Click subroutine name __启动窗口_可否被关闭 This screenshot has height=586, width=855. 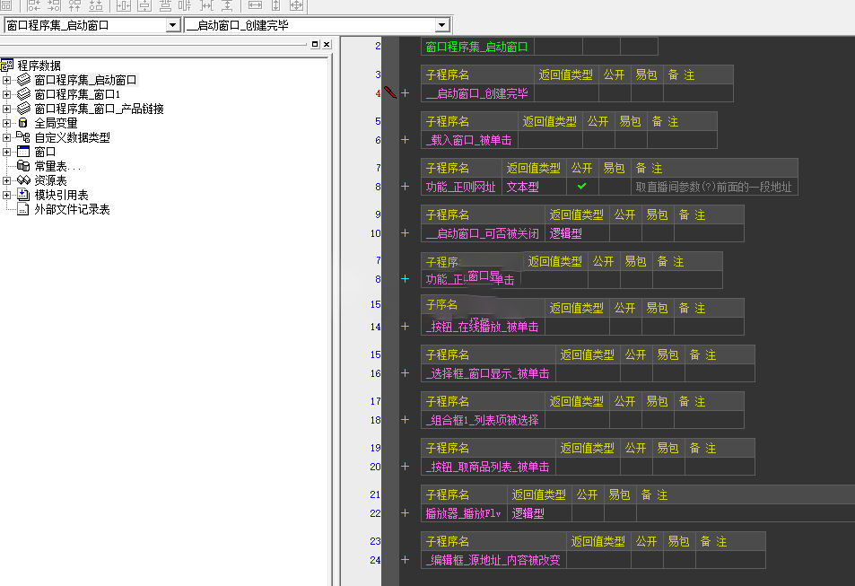483,233
